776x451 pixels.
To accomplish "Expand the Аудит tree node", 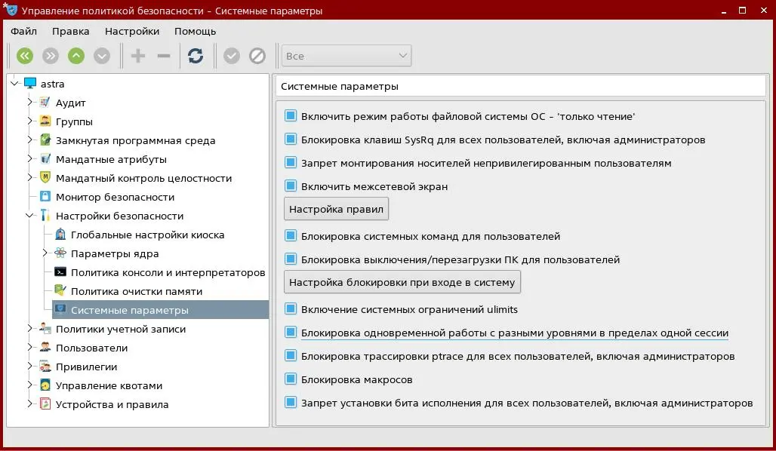I will click(x=29, y=102).
